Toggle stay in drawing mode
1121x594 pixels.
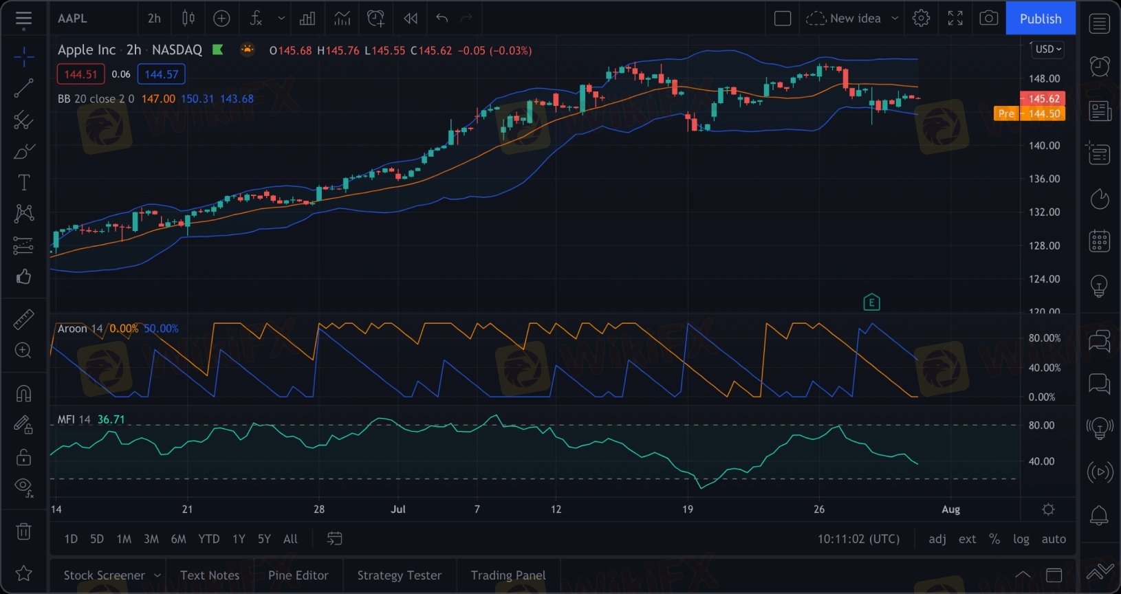[x=23, y=425]
